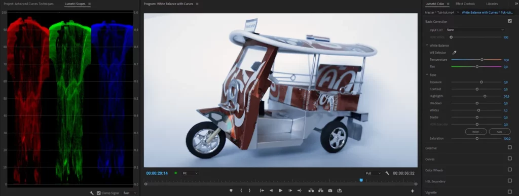Open the Lumetri Scopes panel menu
Image resolution: width=519 pixels, height=196 pixels.
[x=89, y=4]
